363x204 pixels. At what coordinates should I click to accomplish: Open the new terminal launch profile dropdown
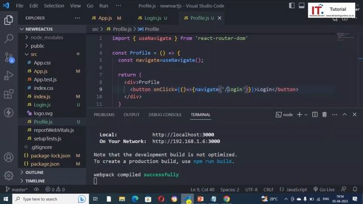tap(306, 114)
